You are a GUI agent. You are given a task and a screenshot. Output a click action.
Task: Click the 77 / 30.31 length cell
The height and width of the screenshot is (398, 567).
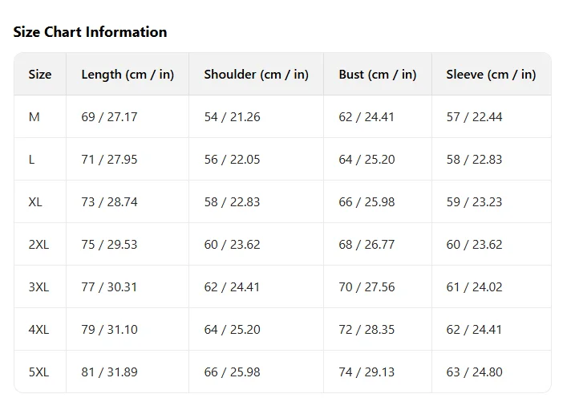coord(109,287)
